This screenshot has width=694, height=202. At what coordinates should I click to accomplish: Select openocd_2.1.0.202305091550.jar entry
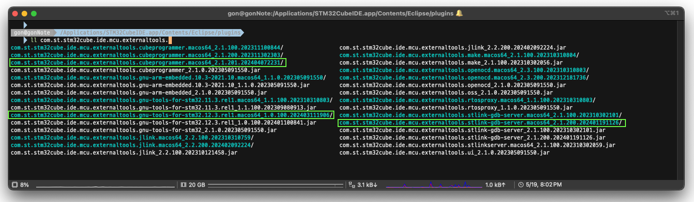click(x=452, y=85)
